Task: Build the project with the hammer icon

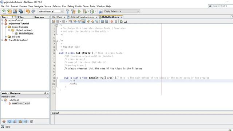Action: click(x=68, y=11)
